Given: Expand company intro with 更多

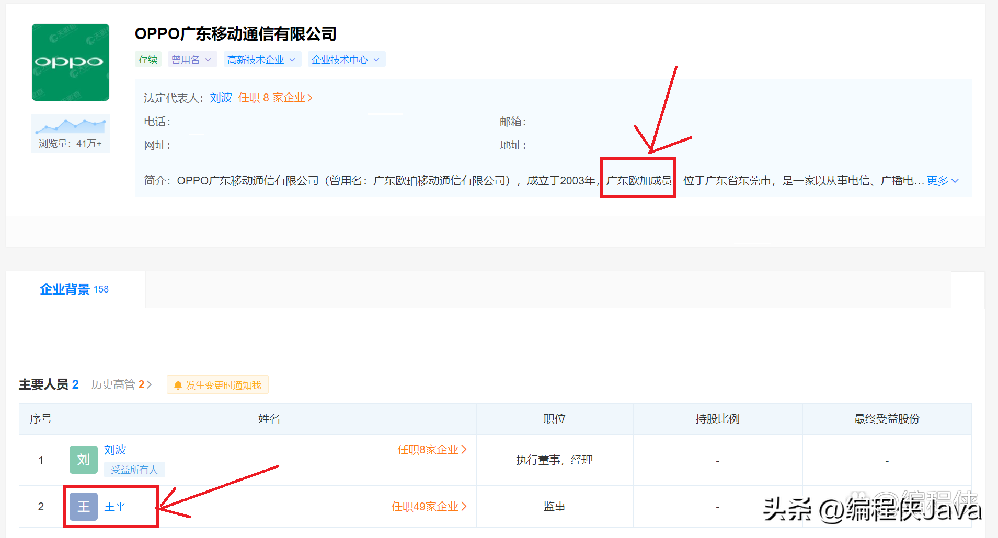Looking at the screenshot, I should [x=943, y=181].
